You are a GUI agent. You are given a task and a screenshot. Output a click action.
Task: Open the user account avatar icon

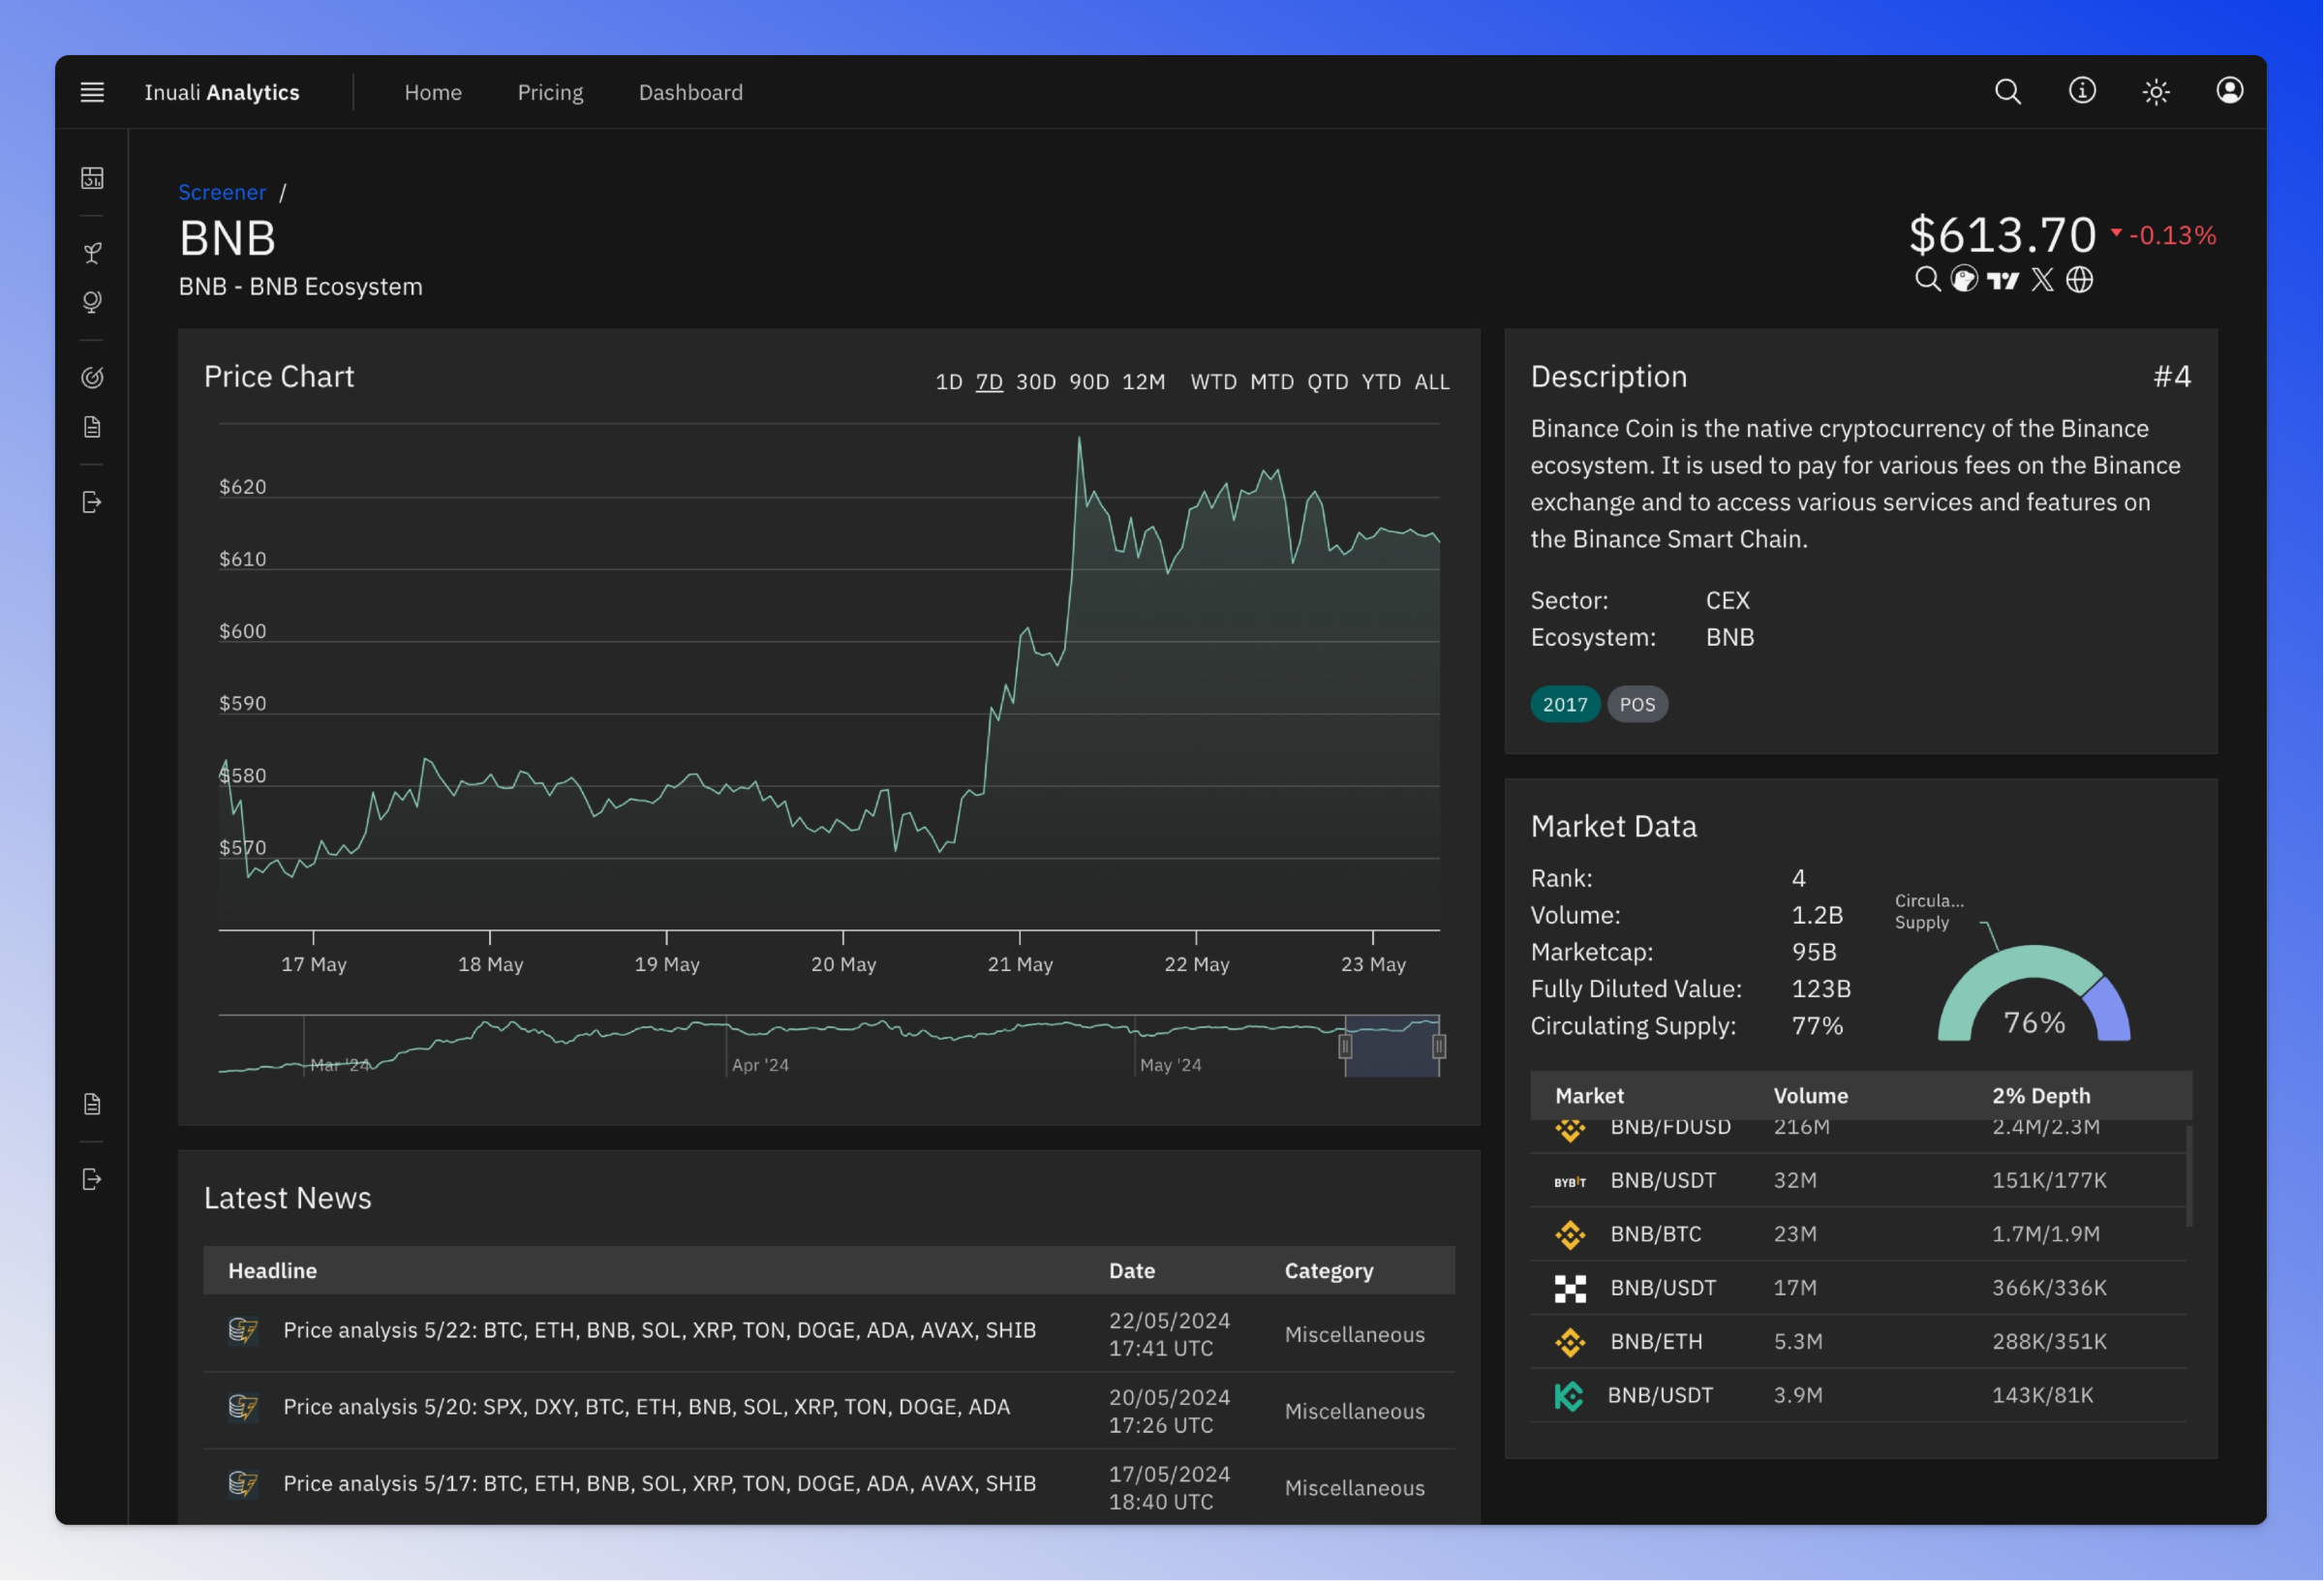pos(2230,91)
